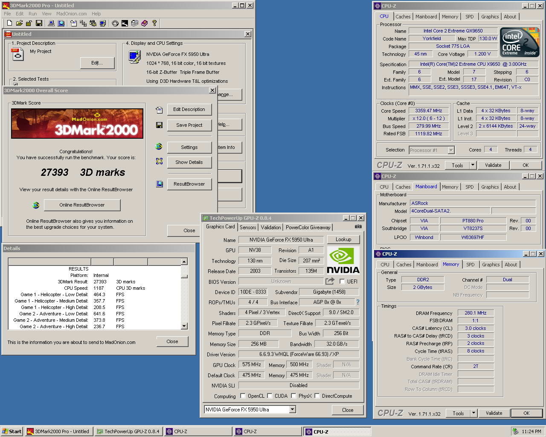The width and height of the screenshot is (546, 437).
Task: Open Tools dropdown arrow in CPU-Z CPU window
Action: pyautogui.click(x=473, y=165)
